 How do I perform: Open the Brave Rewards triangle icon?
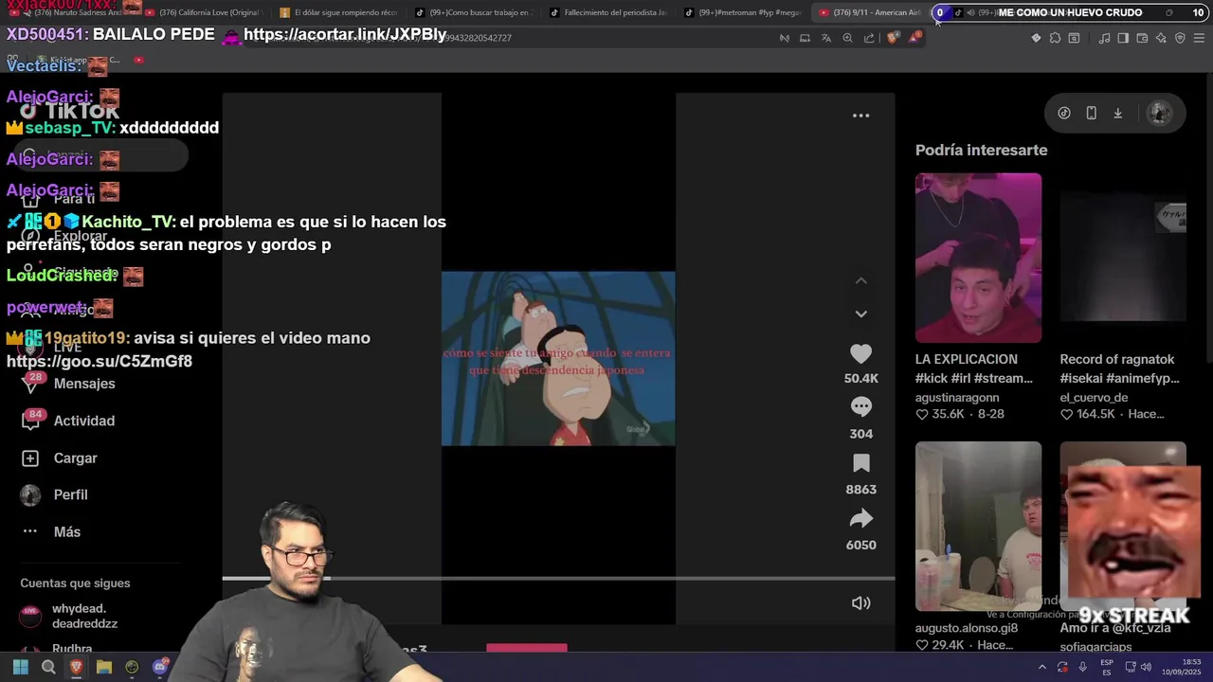(x=914, y=38)
